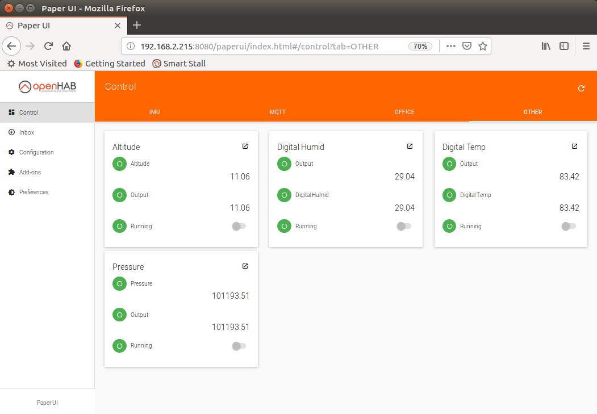Screen dimensions: 597x414
Task: Click green Output icon in Pressure card
Action: [x=119, y=315]
